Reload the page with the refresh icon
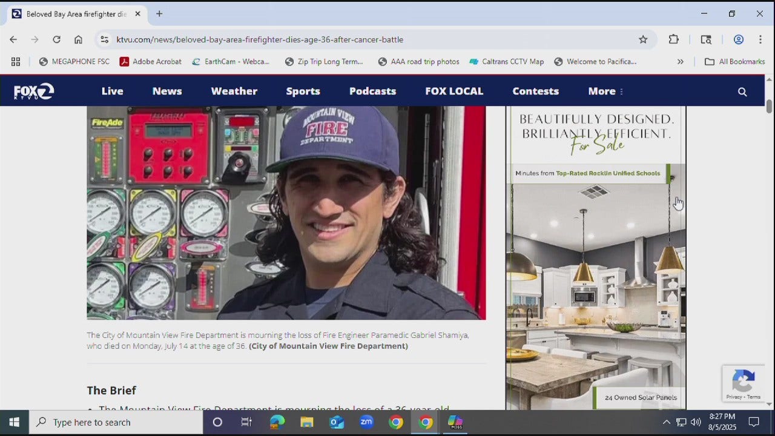This screenshot has width=775, height=436. pyautogui.click(x=56, y=39)
